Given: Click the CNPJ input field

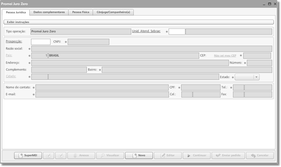Looking at the screenshot, I should coord(88,42).
